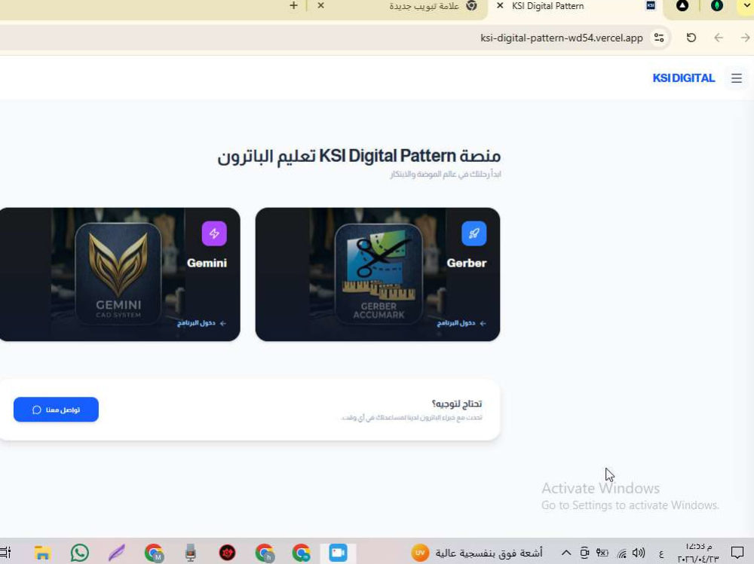This screenshot has height=564, width=754.
Task: Open WhatsApp from the taskbar
Action: tap(79, 553)
